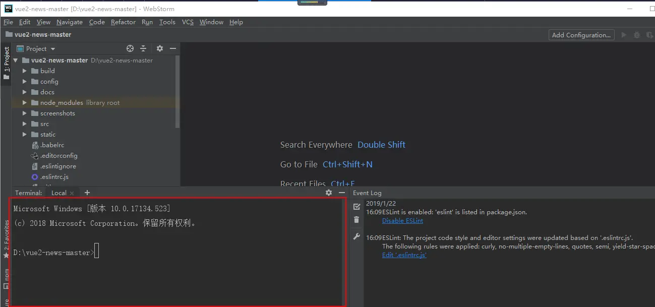The height and width of the screenshot is (307, 655).
Task: Select the Local terminal tab
Action: (59, 193)
